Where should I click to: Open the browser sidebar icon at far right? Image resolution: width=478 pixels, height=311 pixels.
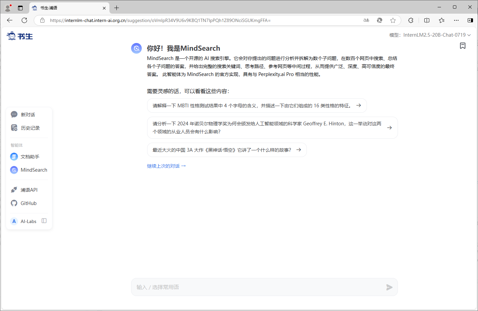click(x=470, y=20)
